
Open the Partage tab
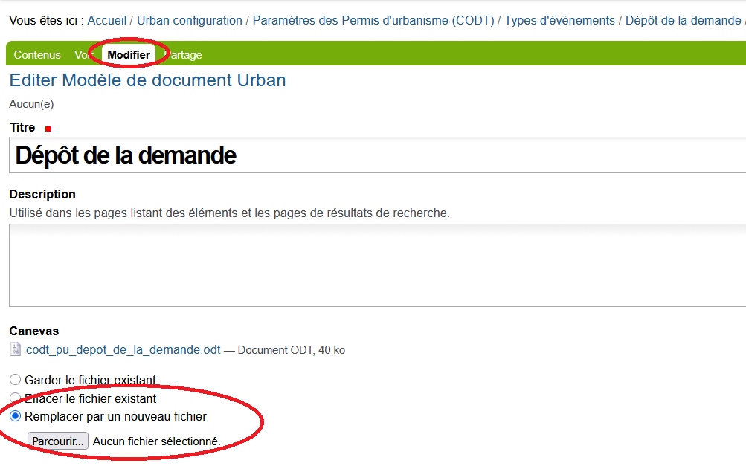183,55
